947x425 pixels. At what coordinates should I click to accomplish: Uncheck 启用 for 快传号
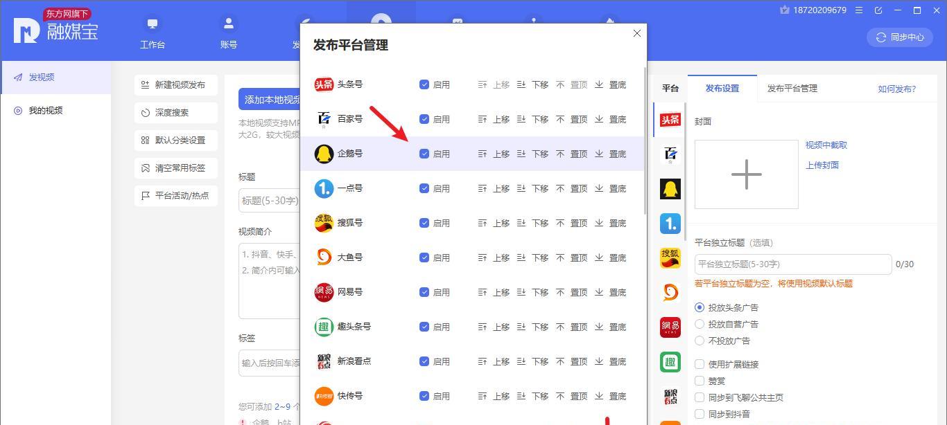point(424,396)
